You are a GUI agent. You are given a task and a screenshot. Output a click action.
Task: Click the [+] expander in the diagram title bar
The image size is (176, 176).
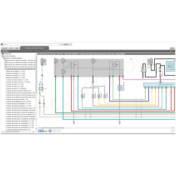point(39,54)
